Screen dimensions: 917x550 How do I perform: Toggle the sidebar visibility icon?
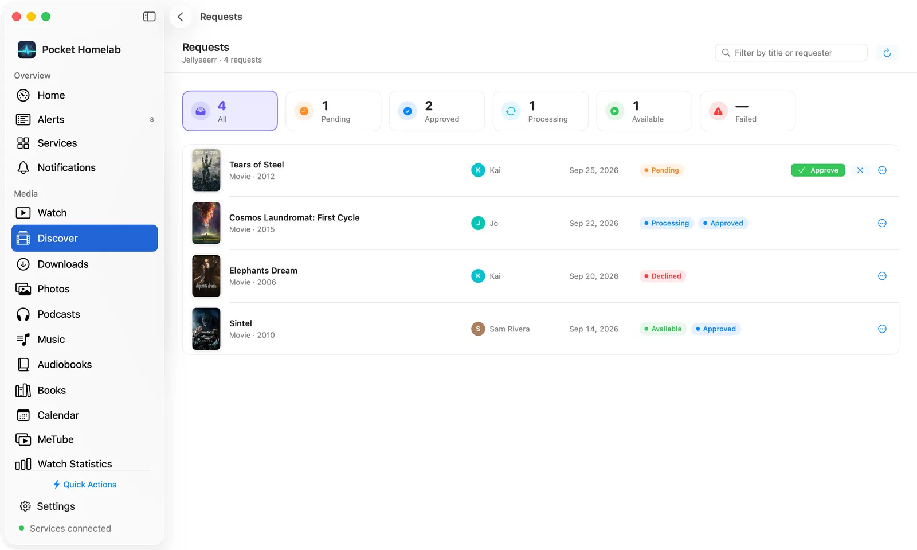149,17
